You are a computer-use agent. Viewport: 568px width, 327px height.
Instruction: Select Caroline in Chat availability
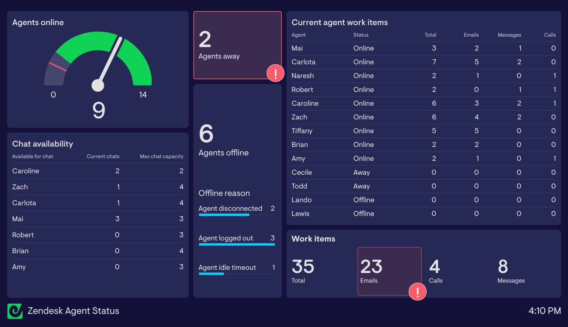98,171
